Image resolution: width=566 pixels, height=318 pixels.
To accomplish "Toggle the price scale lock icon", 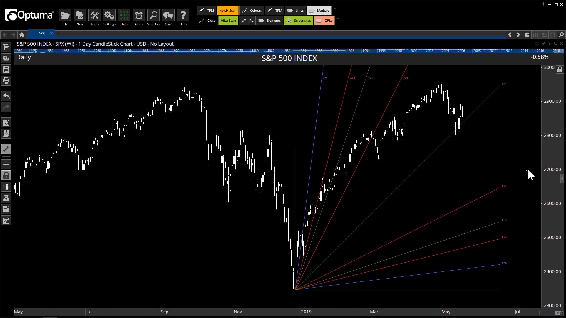I will [x=560, y=69].
